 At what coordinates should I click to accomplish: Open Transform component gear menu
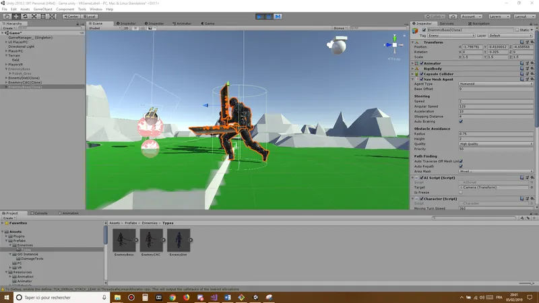pyautogui.click(x=532, y=42)
